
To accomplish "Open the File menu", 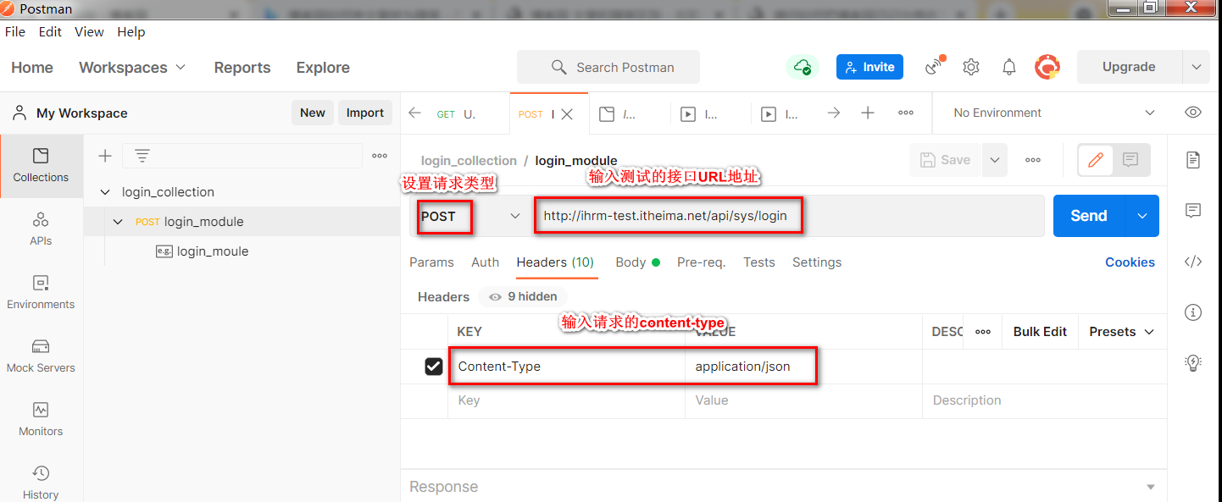I will tap(15, 31).
